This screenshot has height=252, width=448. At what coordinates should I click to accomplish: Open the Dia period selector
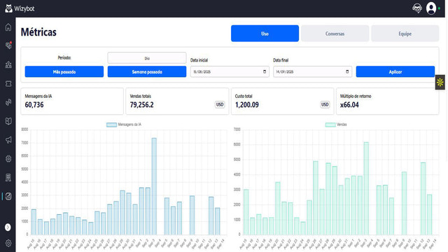pos(147,58)
